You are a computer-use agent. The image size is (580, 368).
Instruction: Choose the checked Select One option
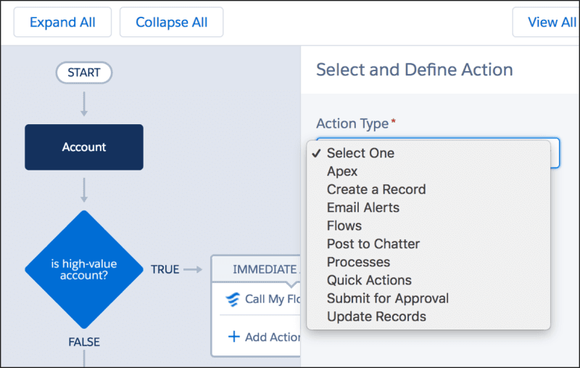(360, 153)
